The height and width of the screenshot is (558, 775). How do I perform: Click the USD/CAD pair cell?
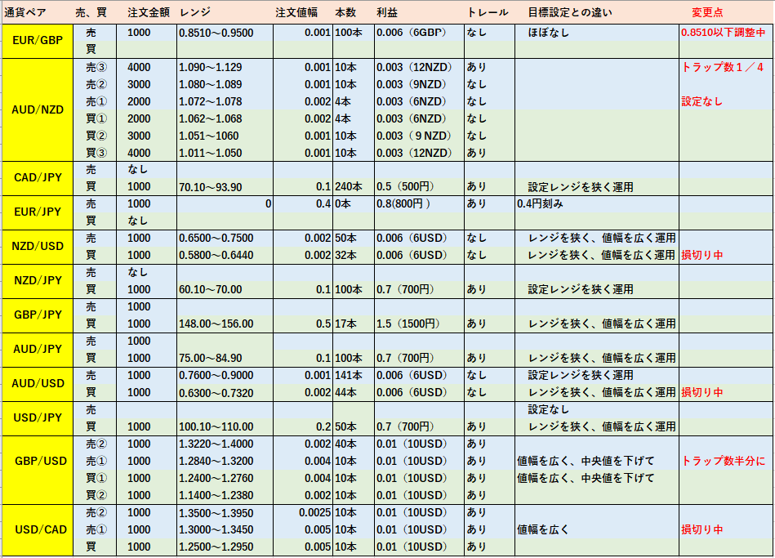(38, 529)
